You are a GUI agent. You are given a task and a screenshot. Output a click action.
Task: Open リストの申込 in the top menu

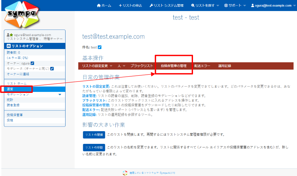click(130, 6)
